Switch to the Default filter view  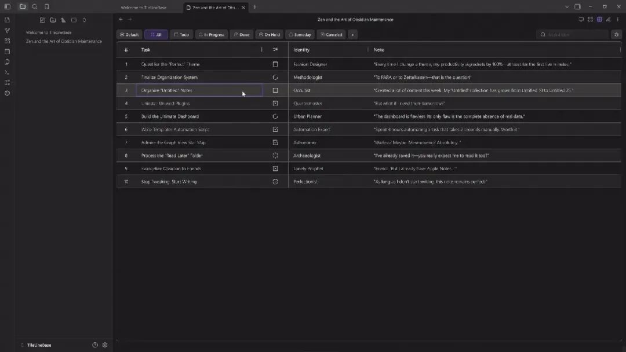129,35
